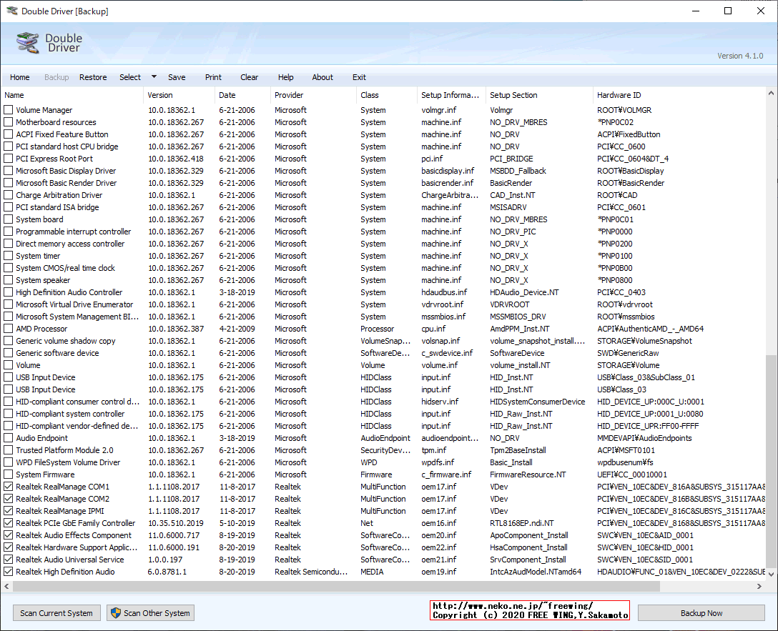
Task: Open the Select dropdown arrow
Action: (x=154, y=77)
